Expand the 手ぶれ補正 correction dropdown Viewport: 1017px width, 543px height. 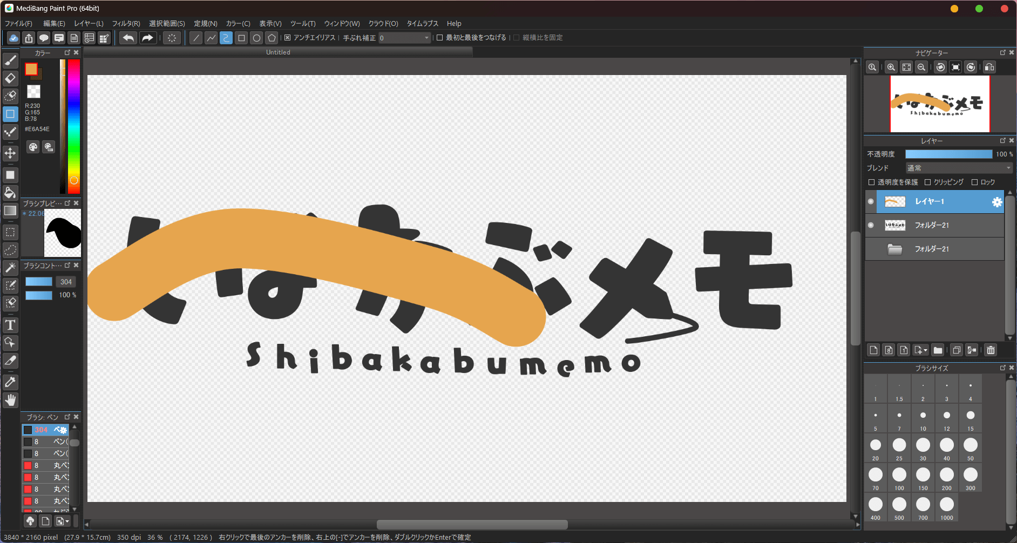pos(426,38)
